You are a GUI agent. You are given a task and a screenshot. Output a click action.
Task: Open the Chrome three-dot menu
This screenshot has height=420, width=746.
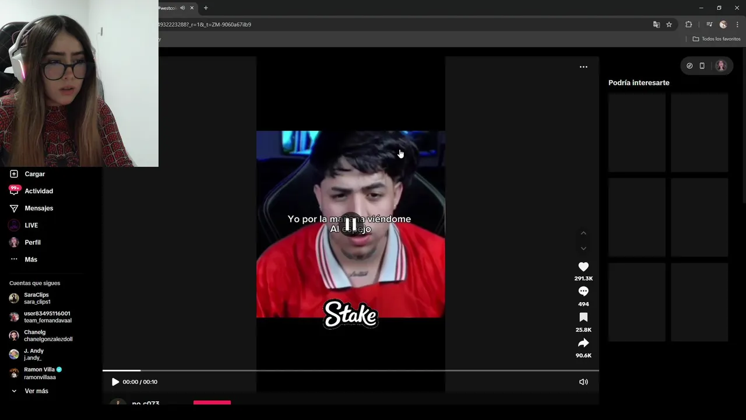[737, 24]
